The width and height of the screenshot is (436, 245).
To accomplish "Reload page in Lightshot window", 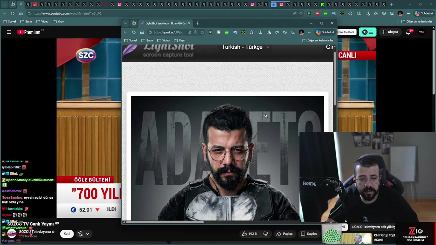I will pyautogui.click(x=134, y=32).
